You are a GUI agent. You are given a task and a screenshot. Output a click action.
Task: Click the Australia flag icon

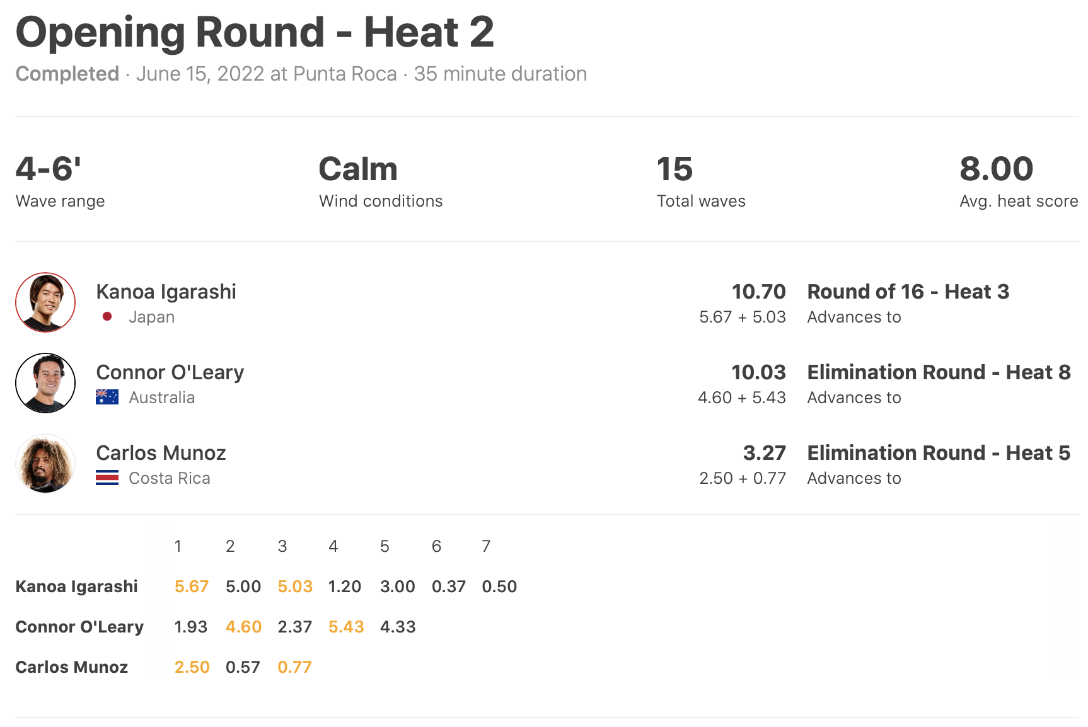[x=107, y=397]
